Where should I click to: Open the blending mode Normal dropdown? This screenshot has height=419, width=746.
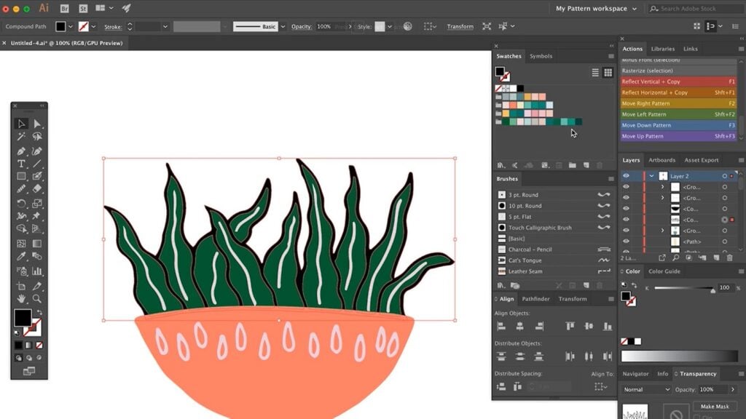coord(646,389)
